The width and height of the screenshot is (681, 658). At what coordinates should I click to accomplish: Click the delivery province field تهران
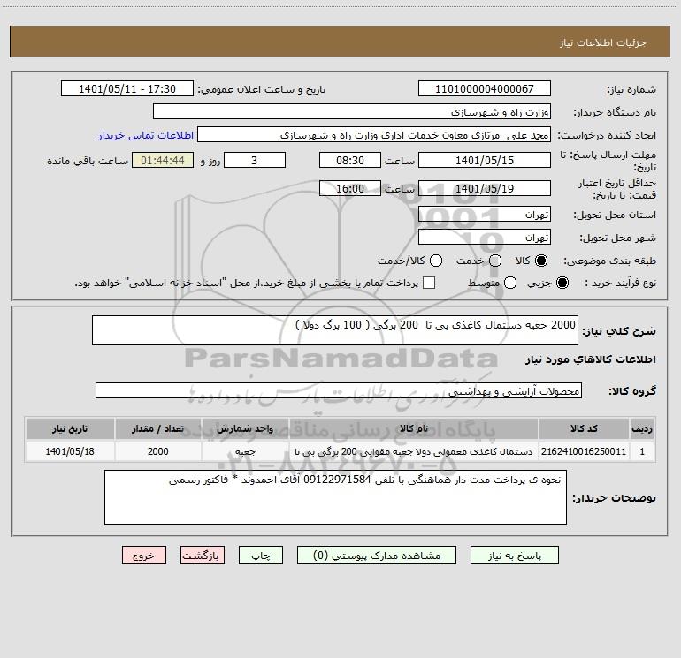pyautogui.click(x=485, y=215)
